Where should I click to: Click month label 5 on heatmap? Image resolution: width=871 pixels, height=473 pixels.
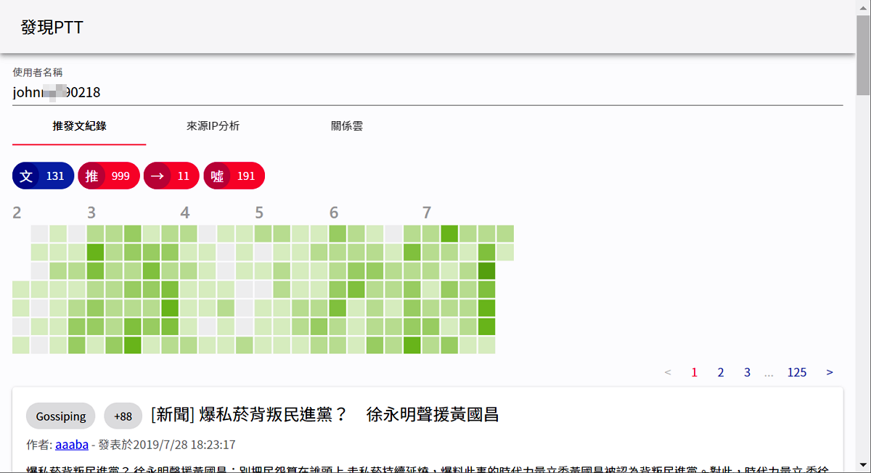coord(259,213)
